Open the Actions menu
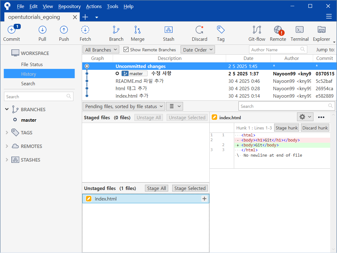The height and width of the screenshot is (253, 337). pos(94,6)
